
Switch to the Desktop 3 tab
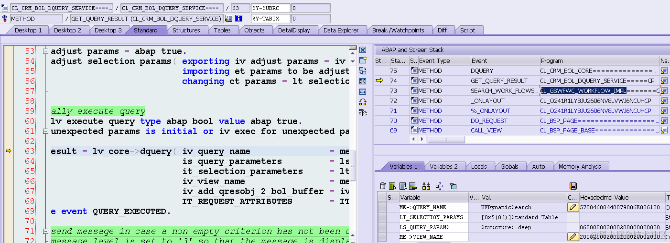point(108,30)
